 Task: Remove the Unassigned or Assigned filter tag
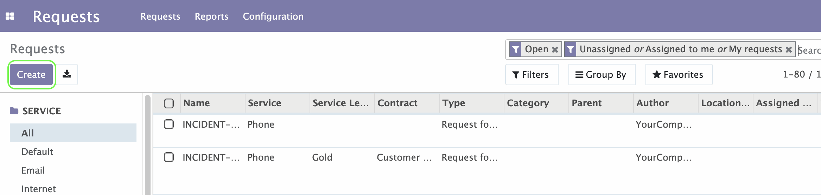(x=789, y=49)
